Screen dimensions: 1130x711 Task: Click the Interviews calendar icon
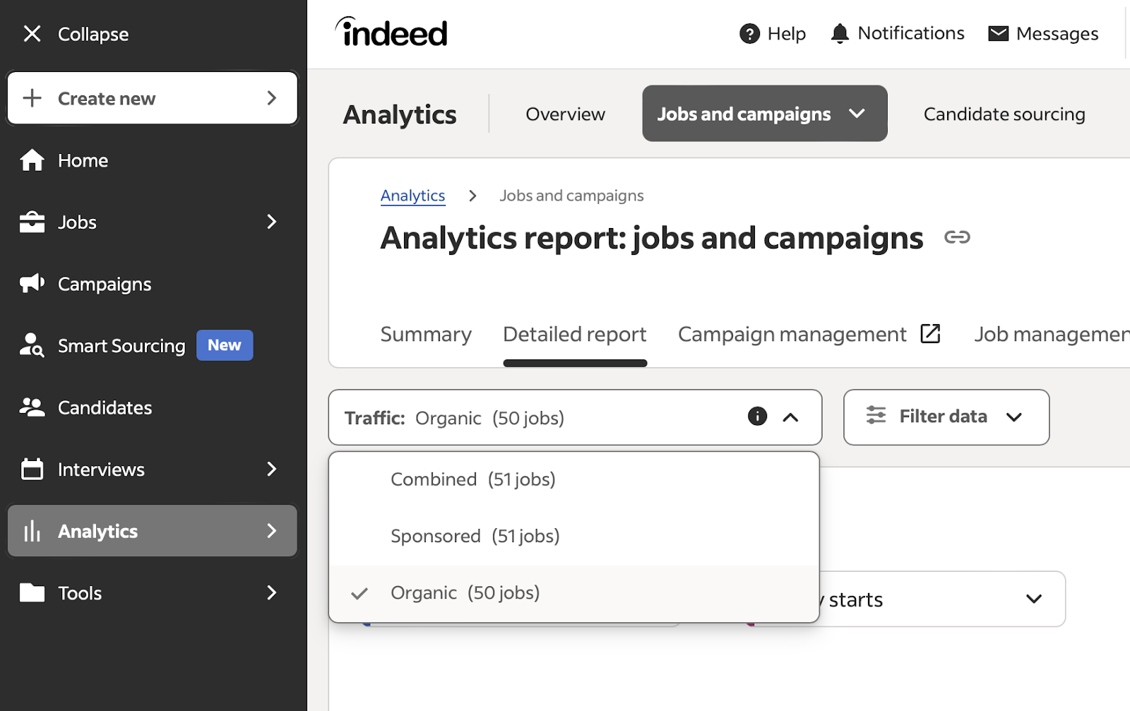tap(32, 469)
